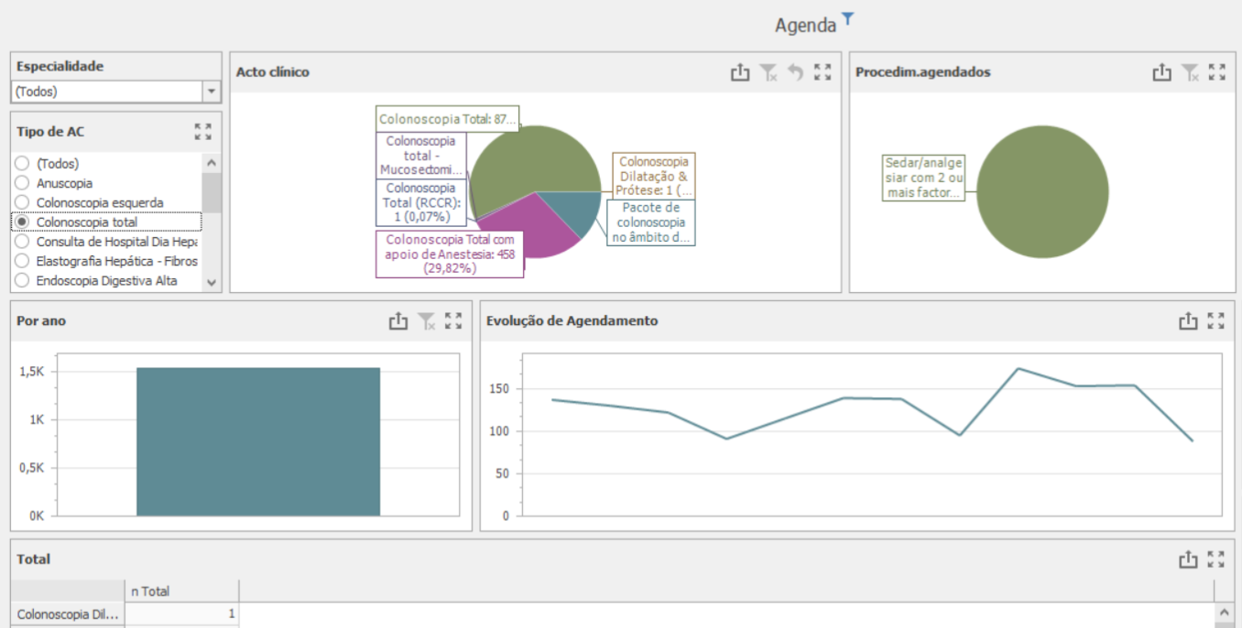Clear filter on Acto clínico panel
This screenshot has width=1242, height=628.
tap(768, 72)
